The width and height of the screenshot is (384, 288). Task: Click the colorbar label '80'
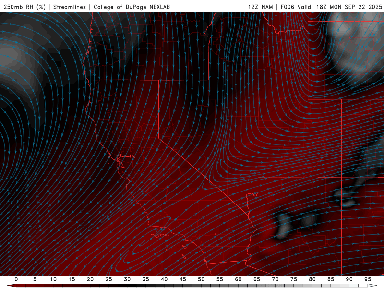pos(312,279)
